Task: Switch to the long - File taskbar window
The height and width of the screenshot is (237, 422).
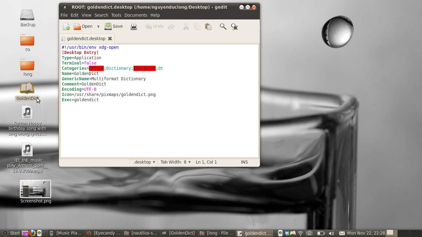Action: coord(216,233)
